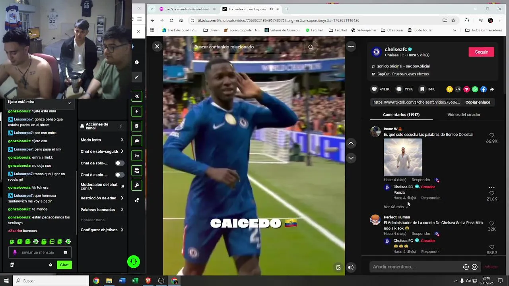
Task: Click the chat bubble icon in Kick sidebar
Action: click(137, 141)
